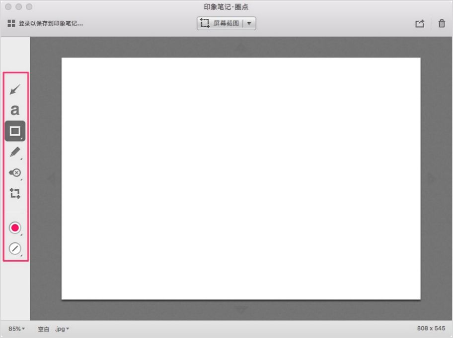Click the trash delete icon
The image size is (453, 338).
pos(442,23)
